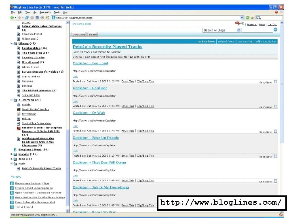Viewport: 291px width, 218px height.
Task: Click the Bloglines News B icon
Action: click(15, 150)
